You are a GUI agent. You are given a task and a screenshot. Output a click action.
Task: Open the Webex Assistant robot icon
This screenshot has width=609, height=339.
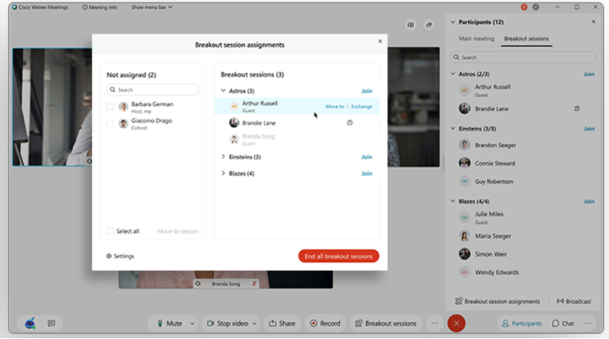pos(30,323)
